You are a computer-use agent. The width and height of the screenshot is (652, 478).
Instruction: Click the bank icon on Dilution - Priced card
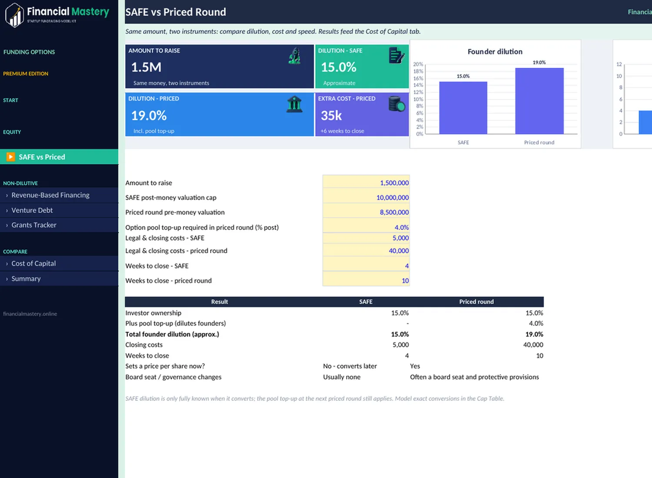click(294, 104)
